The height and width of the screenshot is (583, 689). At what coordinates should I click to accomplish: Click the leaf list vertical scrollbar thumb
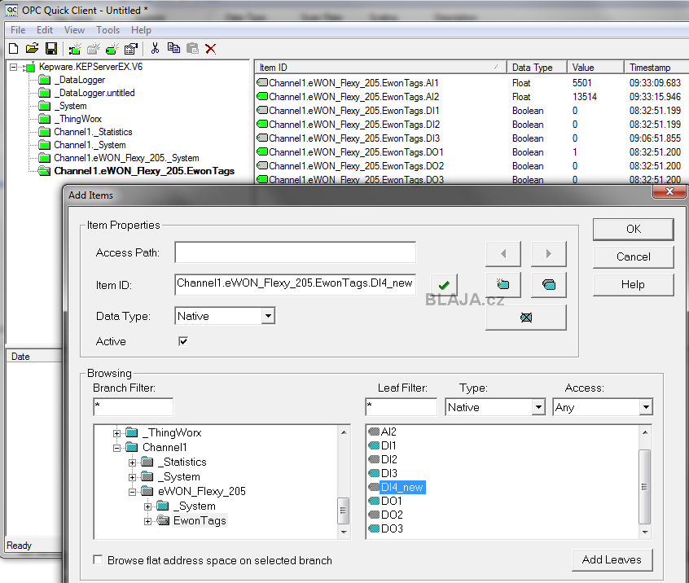[x=645, y=487]
